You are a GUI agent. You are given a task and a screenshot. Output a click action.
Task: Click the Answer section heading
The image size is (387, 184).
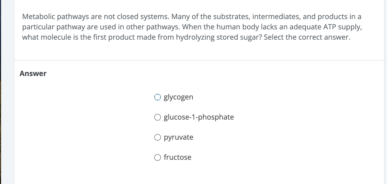33,73
